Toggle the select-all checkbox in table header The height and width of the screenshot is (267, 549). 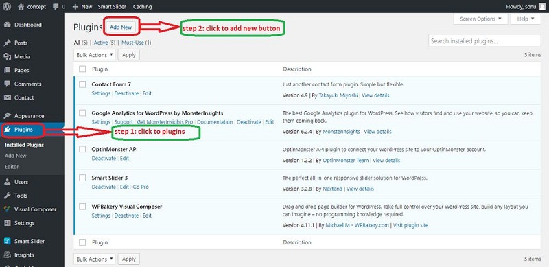82,69
